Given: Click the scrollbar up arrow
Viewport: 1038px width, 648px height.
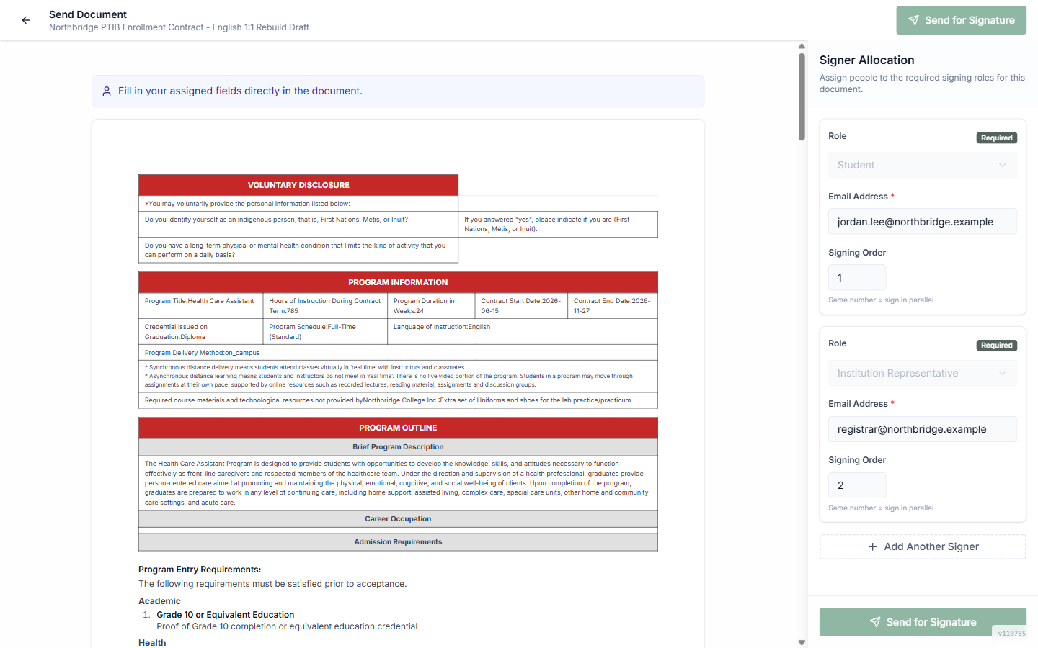Looking at the screenshot, I should click(802, 46).
